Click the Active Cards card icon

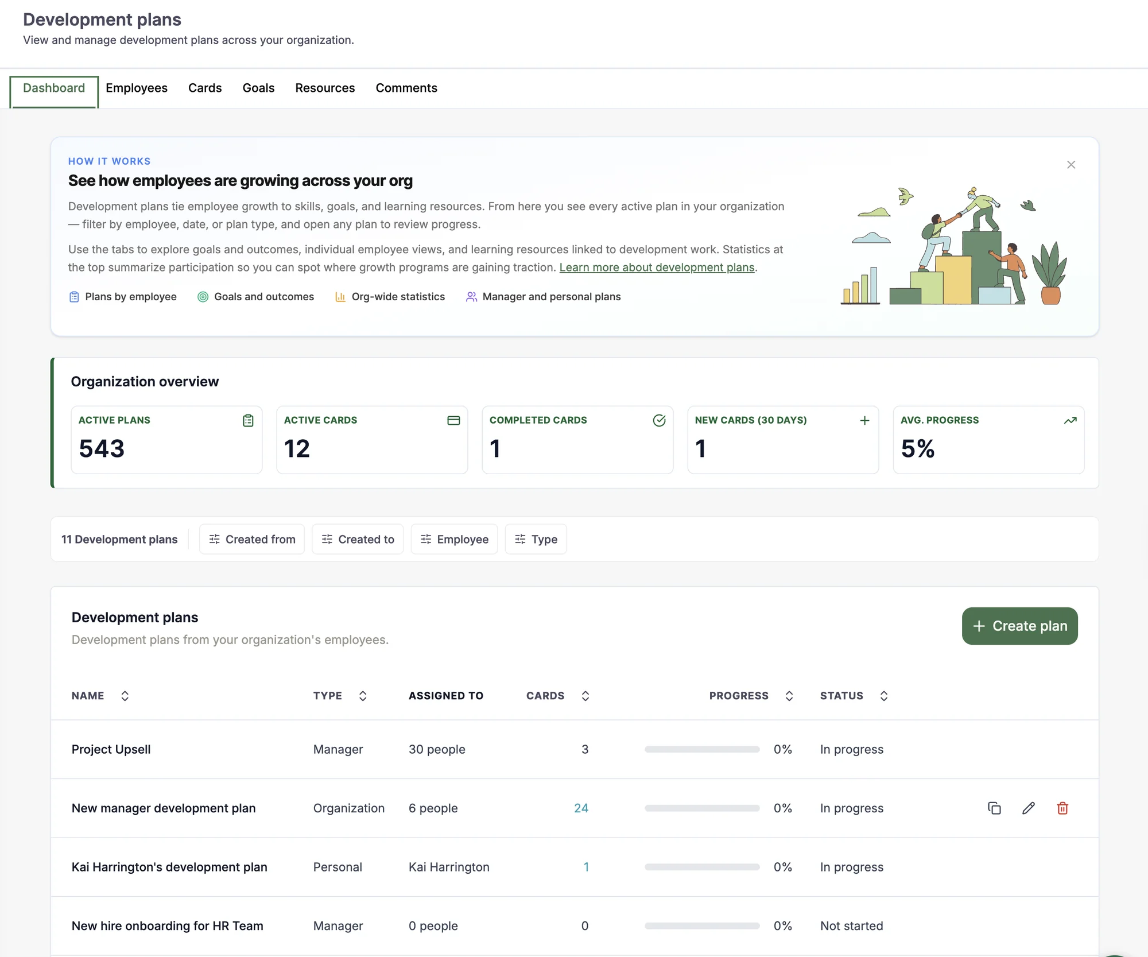pos(453,421)
